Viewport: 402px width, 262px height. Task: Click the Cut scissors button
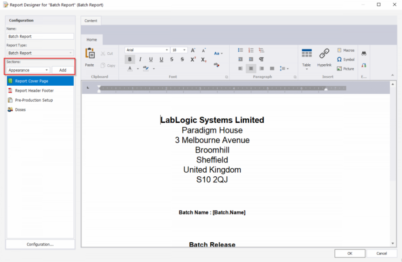pos(107,54)
